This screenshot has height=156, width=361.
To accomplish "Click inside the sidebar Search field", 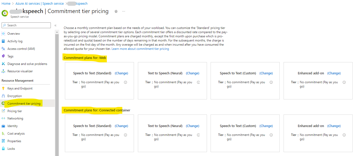I will 26,25.
